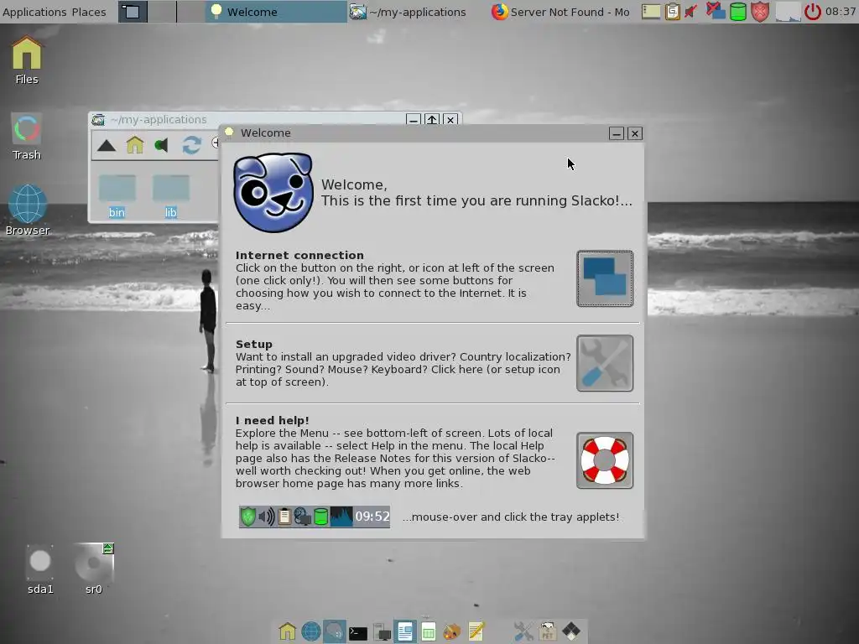859x644 pixels.
Task: Refresh the my-applications file listing
Action: pyautogui.click(x=192, y=145)
